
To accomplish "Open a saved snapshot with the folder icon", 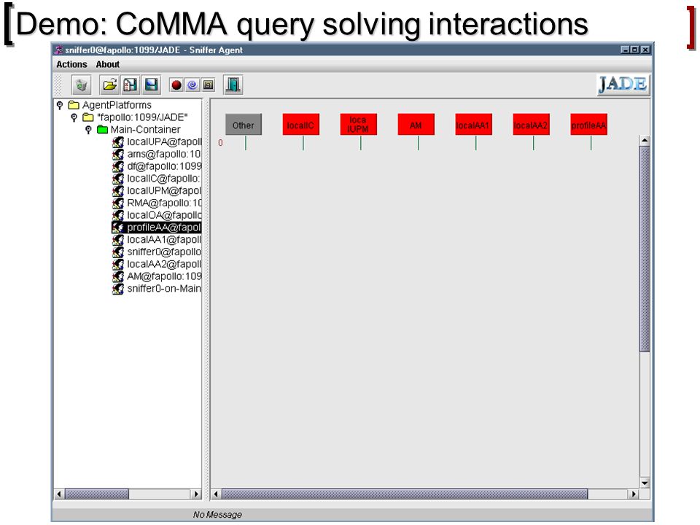I will point(109,85).
